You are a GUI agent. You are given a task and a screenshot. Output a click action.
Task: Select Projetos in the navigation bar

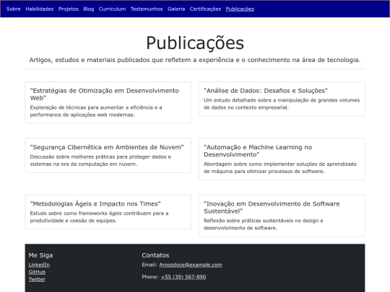(69, 9)
